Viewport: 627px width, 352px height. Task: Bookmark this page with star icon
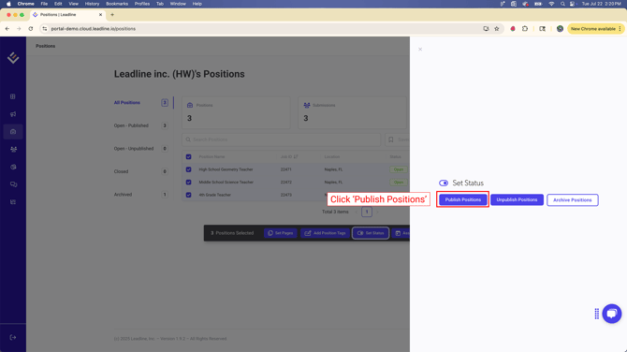pyautogui.click(x=497, y=29)
